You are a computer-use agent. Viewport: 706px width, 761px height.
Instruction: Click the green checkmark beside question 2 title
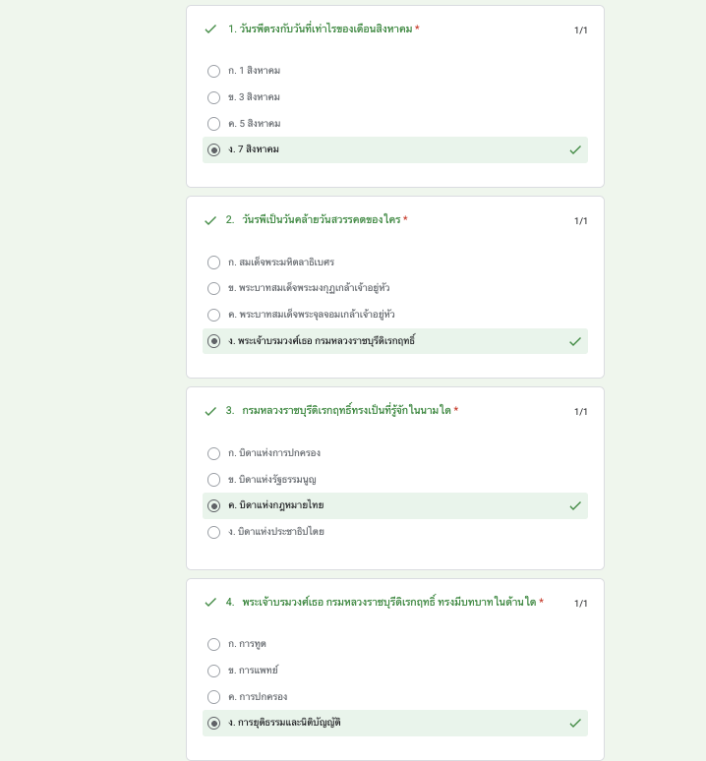210,220
